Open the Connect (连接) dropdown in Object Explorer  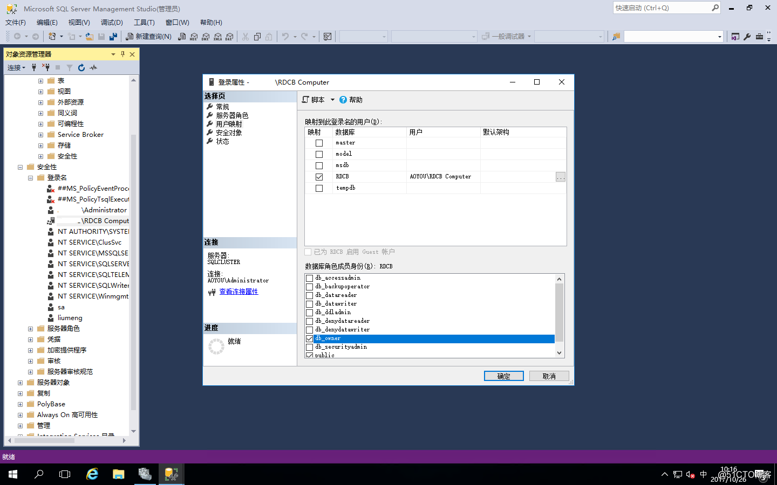[x=16, y=67]
